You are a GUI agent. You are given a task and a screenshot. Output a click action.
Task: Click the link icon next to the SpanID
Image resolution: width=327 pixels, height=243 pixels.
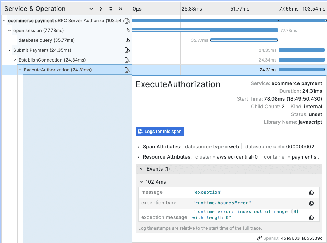pos(259,238)
